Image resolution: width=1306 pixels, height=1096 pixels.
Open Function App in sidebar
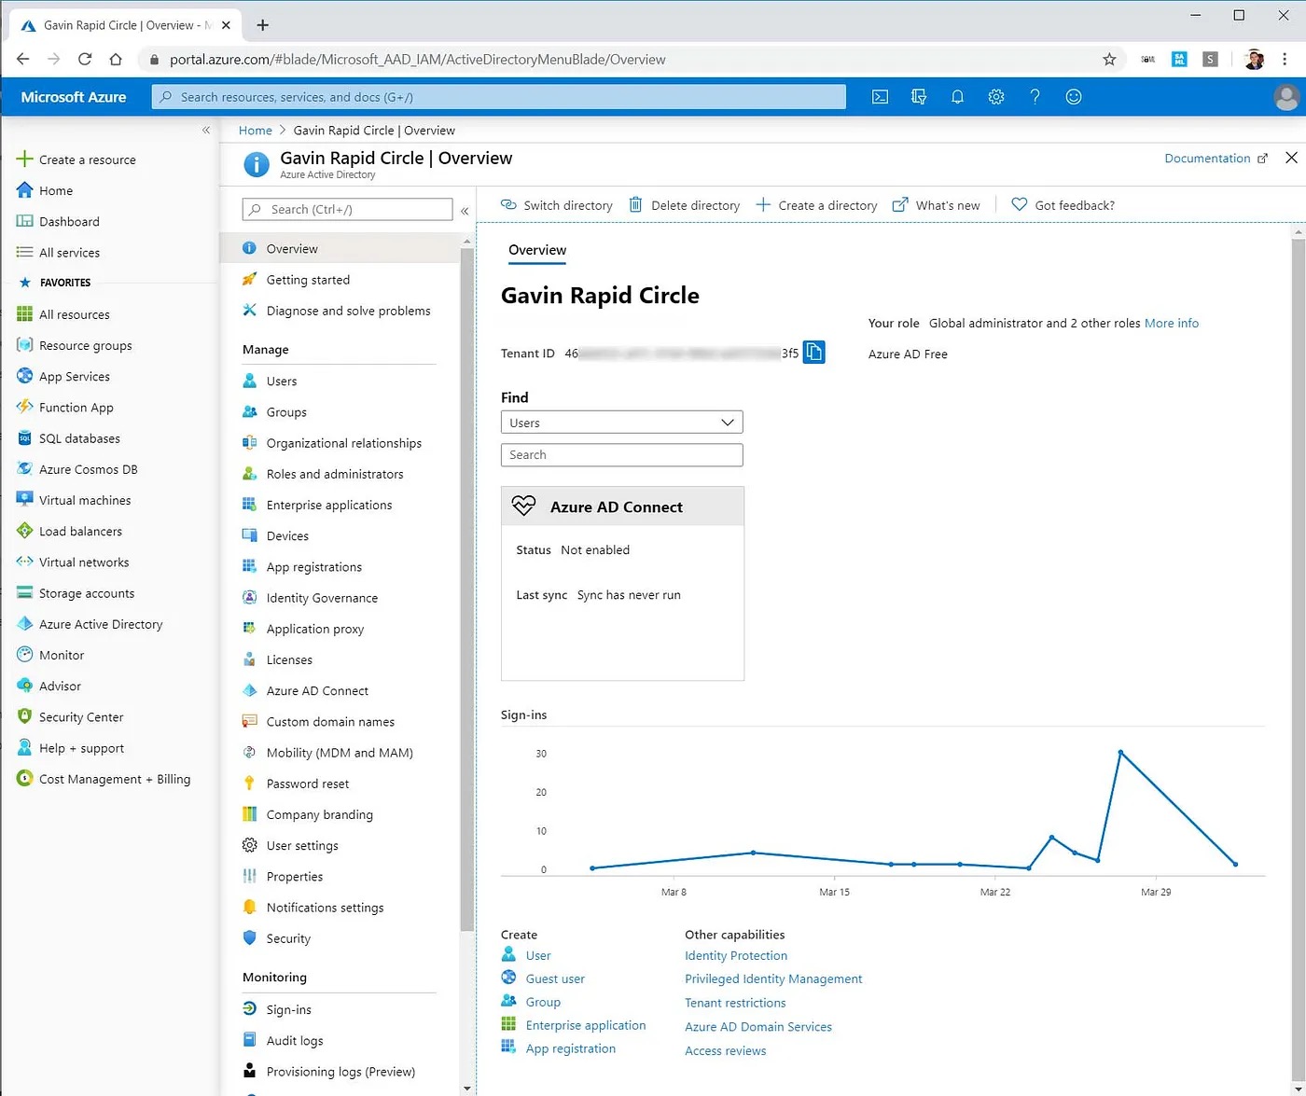pos(65,407)
